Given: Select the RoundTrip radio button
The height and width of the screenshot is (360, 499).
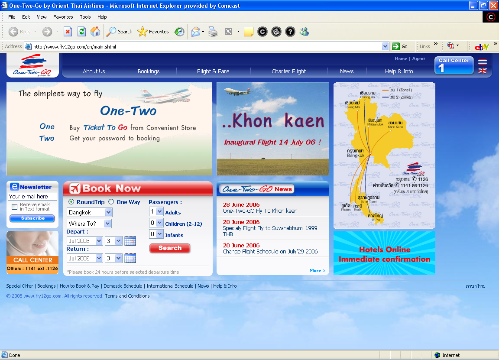Looking at the screenshot, I should [71, 202].
